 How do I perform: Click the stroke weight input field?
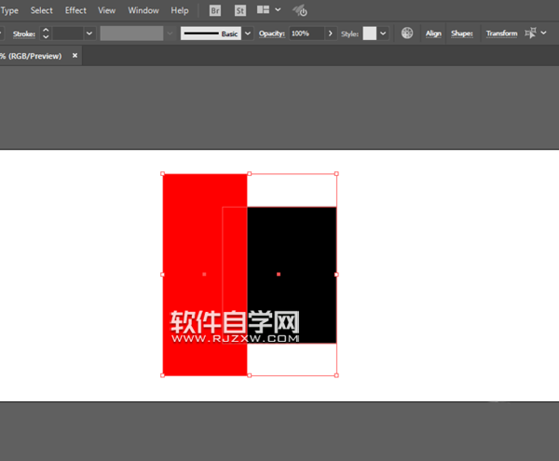(68, 34)
